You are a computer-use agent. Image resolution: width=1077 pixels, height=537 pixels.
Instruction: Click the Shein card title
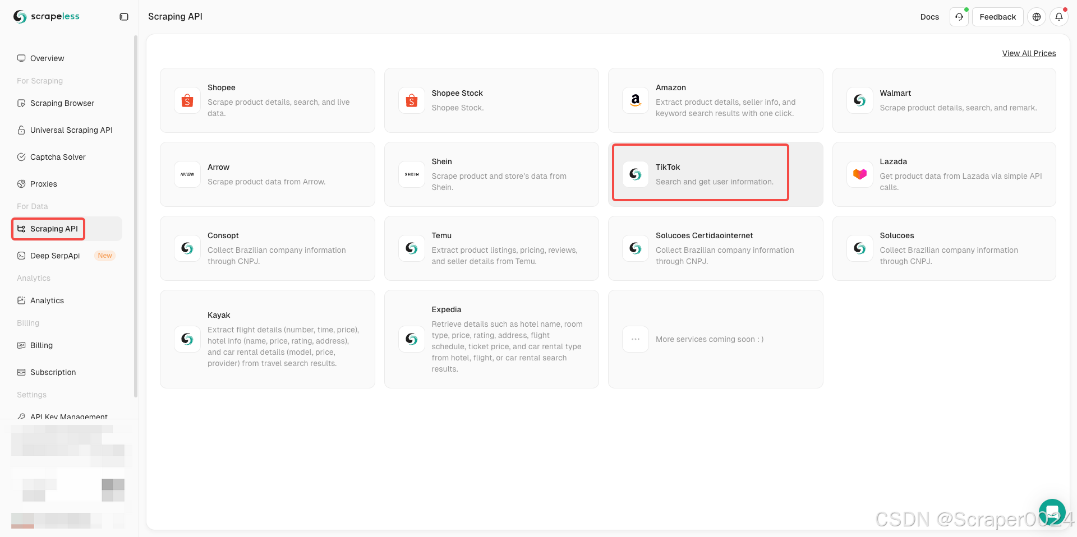(x=441, y=161)
